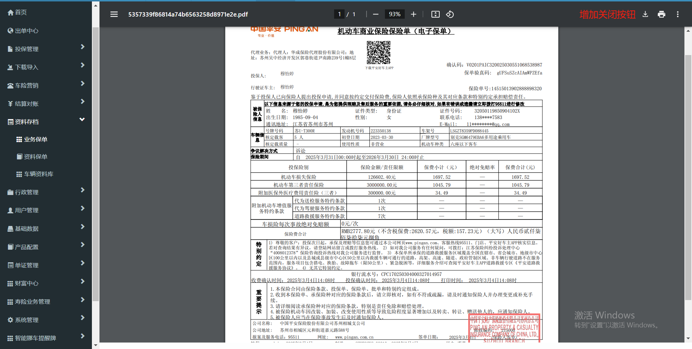
Task: Click the icon beside 财富中心
Action: click(x=10, y=284)
